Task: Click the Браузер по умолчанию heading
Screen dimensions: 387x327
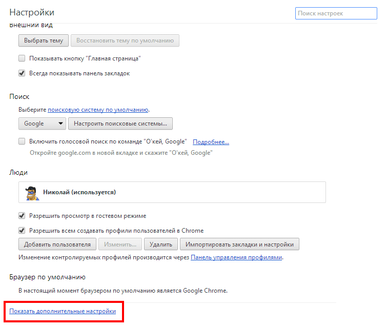Action: tap(47, 277)
